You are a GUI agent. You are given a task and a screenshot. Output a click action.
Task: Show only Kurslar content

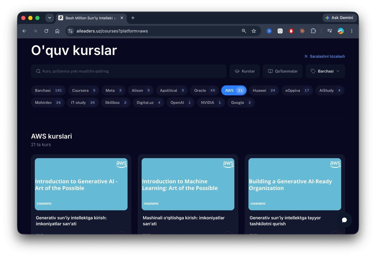[x=244, y=71]
